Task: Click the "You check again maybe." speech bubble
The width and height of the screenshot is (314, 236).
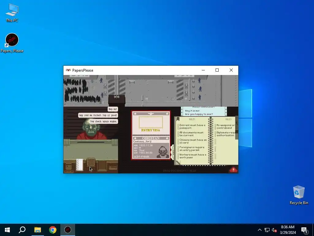Action: tap(103, 121)
